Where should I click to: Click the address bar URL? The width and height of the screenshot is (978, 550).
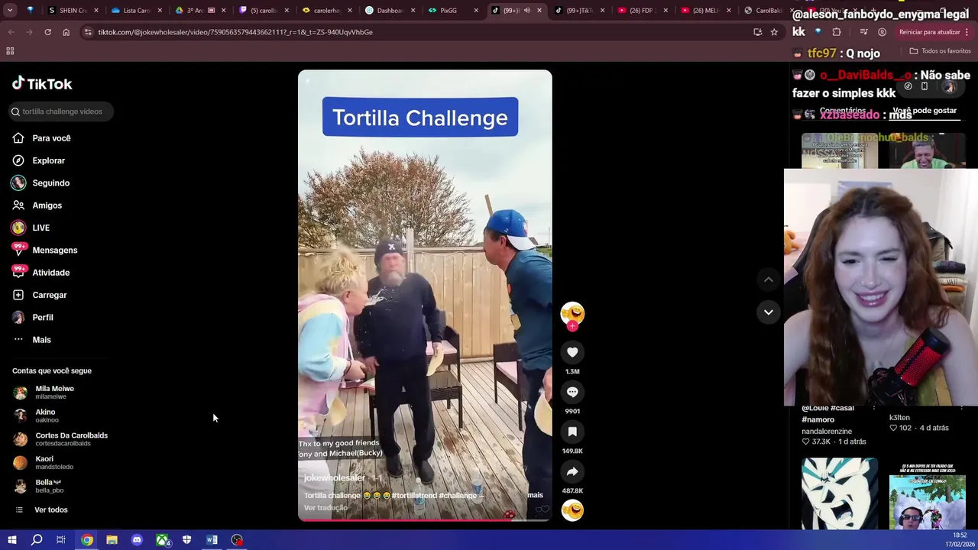pyautogui.click(x=235, y=32)
